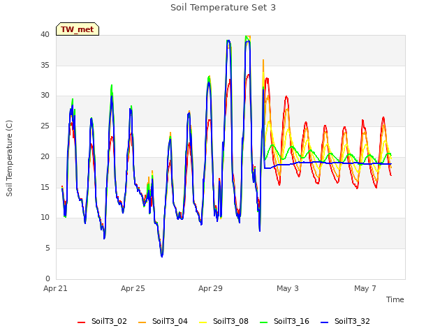447x335 pixels.
Task: Click the 0 y-axis tick label
Action: click(x=47, y=278)
